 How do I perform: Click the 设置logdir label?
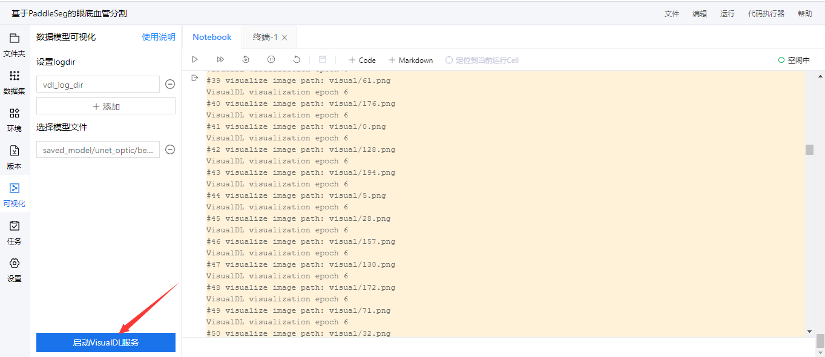coord(56,62)
